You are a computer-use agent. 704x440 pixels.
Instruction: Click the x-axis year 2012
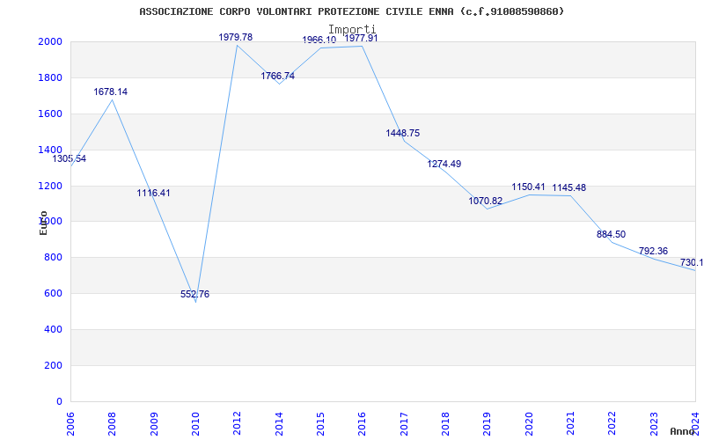(x=237, y=424)
